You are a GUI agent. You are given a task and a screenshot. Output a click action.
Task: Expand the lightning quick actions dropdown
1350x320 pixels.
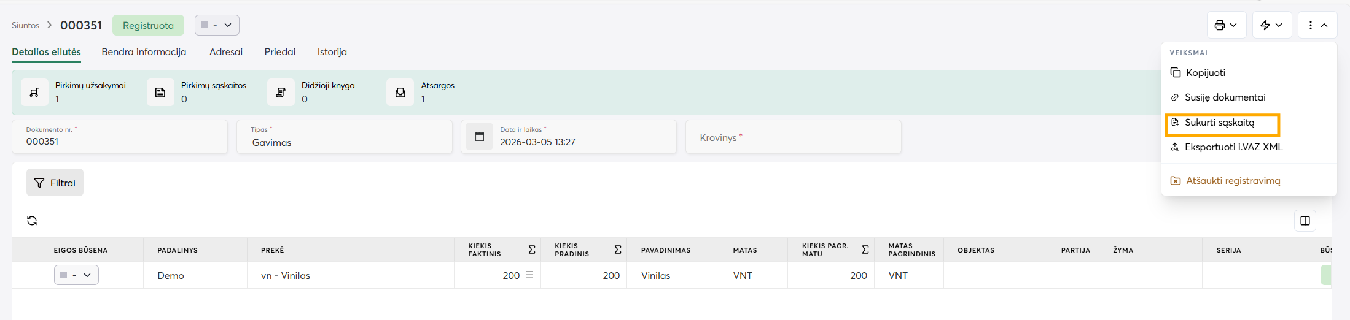[x=1271, y=25]
